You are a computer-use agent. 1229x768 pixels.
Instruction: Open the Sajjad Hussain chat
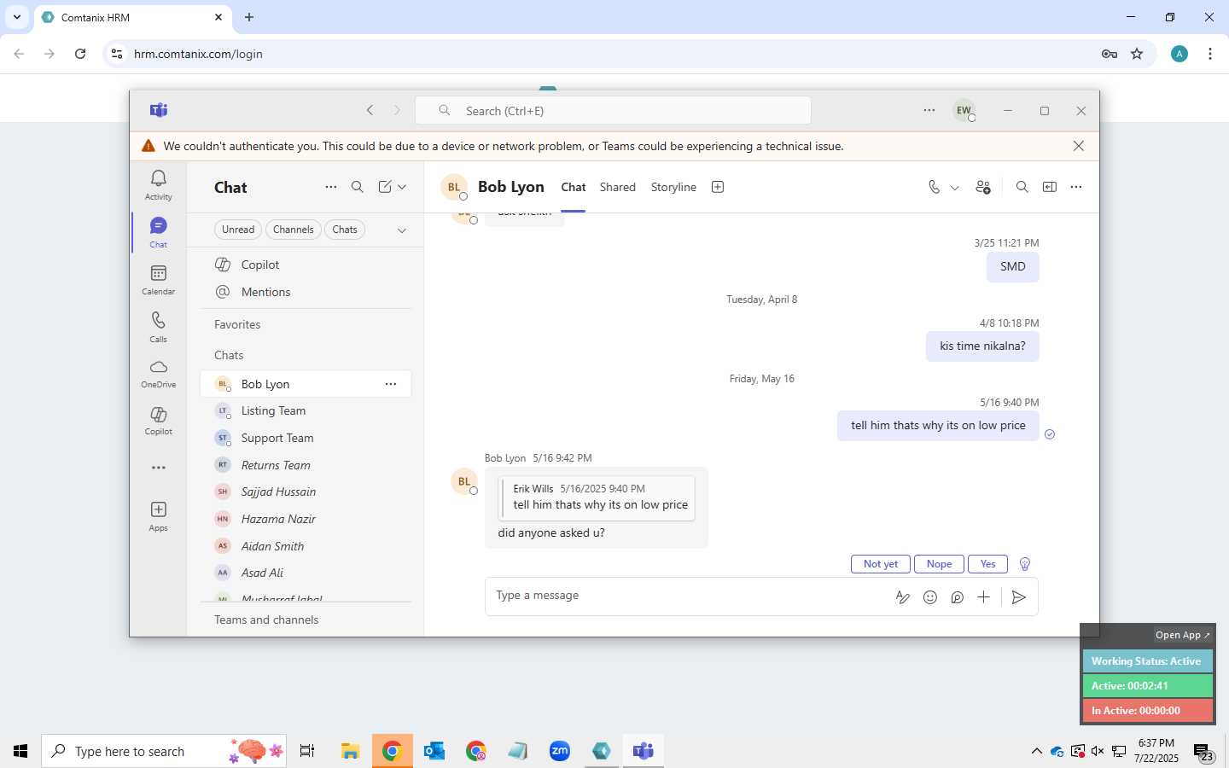306,492
